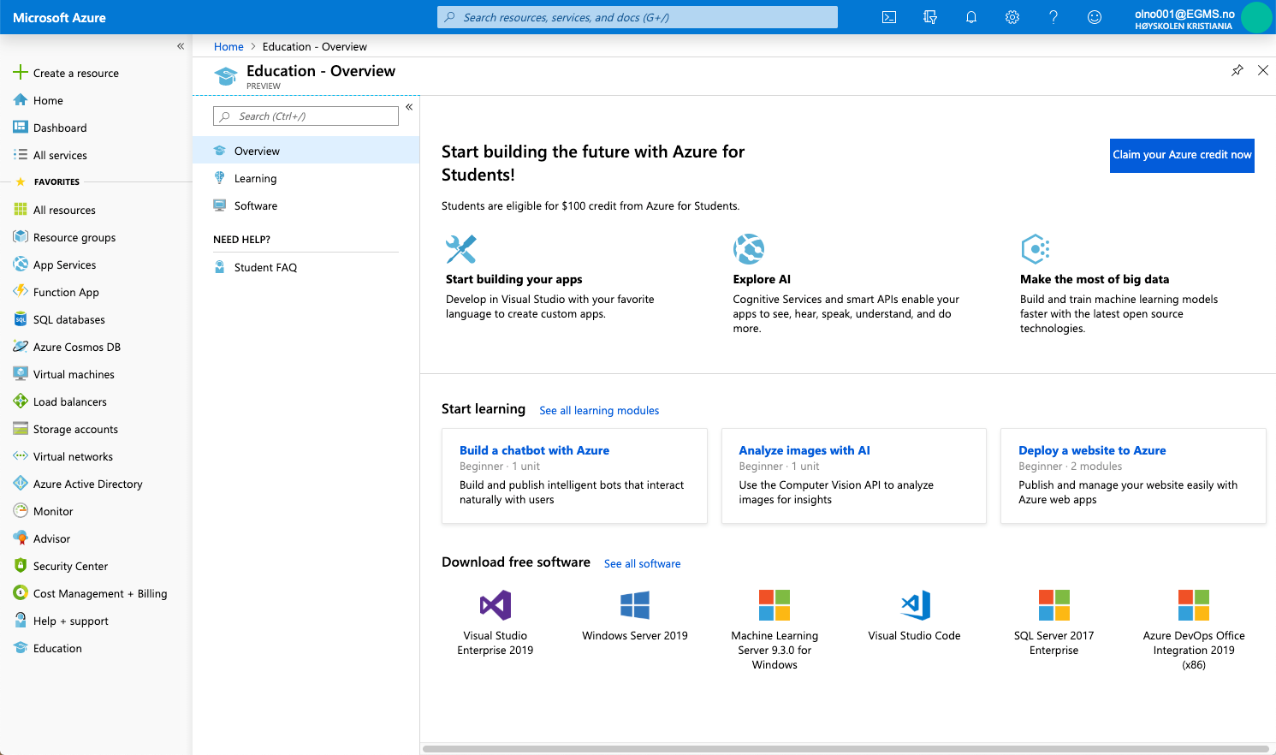1276x755 pixels.
Task: Click the Monitor gauge icon
Action: point(21,511)
